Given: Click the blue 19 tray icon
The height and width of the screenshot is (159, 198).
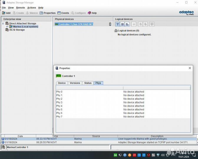Looking at the screenshot, I should click(139, 155).
